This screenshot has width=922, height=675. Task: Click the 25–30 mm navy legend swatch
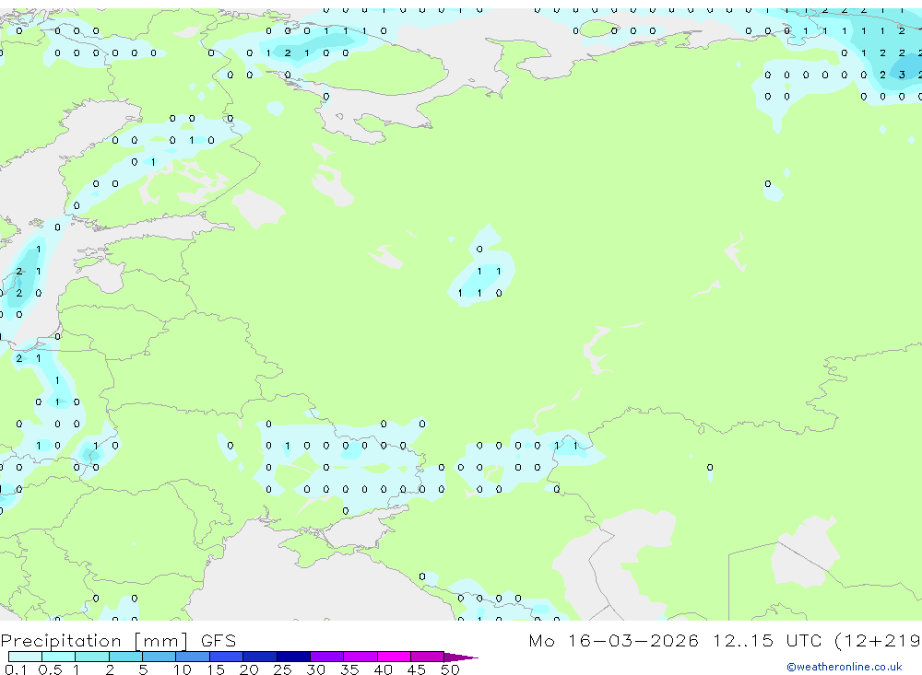click(293, 657)
